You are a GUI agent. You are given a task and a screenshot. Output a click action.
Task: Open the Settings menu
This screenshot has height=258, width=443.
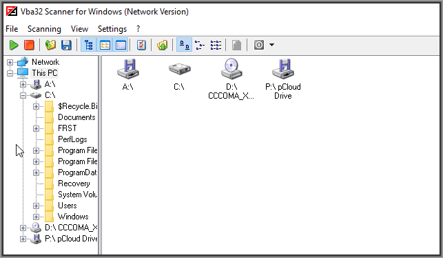coord(112,29)
